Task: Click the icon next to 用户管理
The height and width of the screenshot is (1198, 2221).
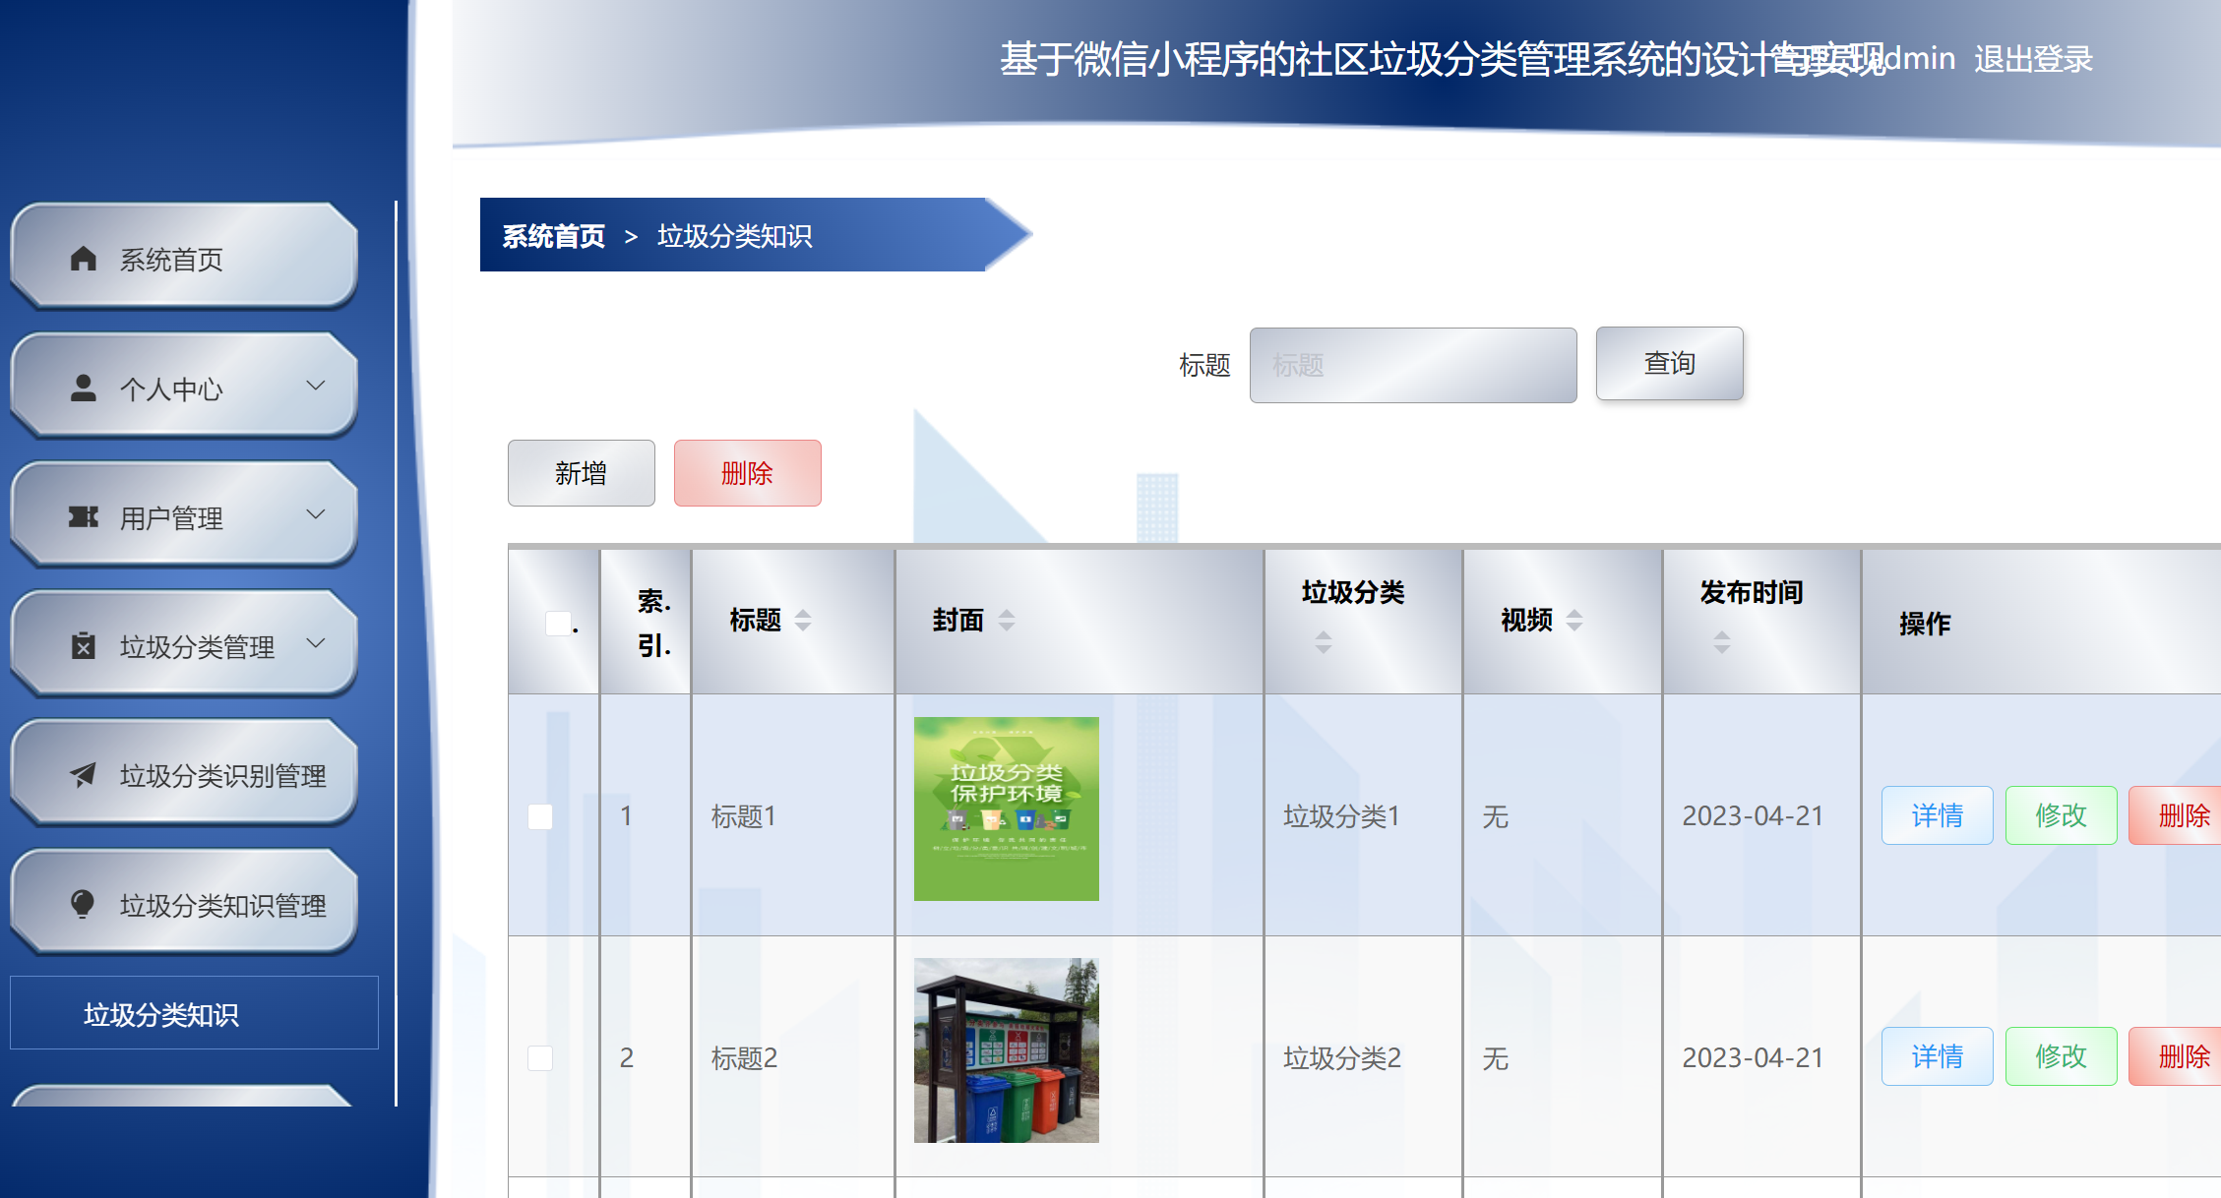Action: click(85, 516)
